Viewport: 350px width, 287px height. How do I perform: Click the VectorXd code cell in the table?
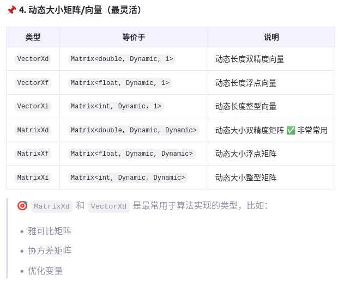[x=33, y=59]
